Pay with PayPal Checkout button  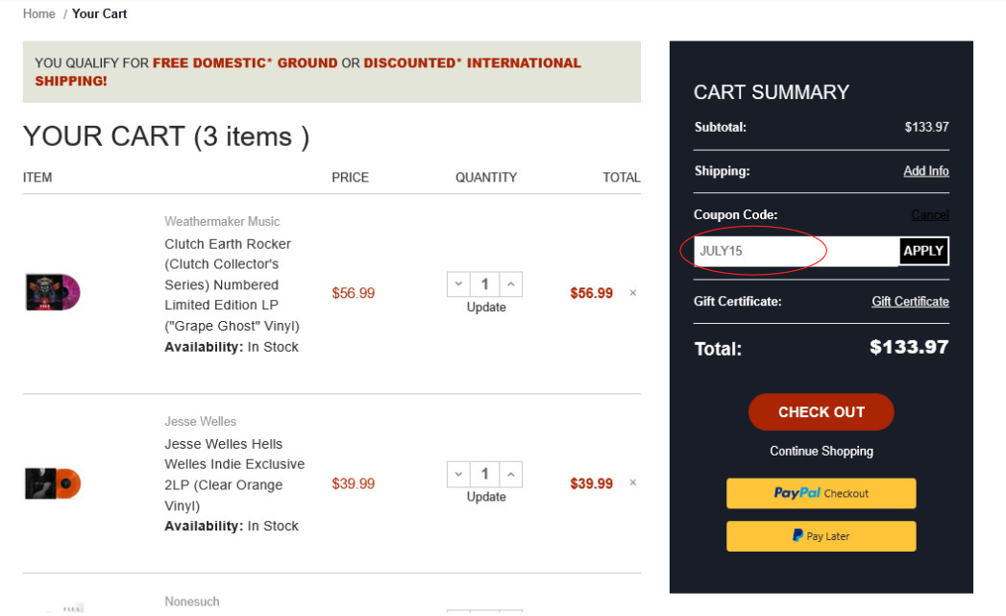pyautogui.click(x=822, y=493)
